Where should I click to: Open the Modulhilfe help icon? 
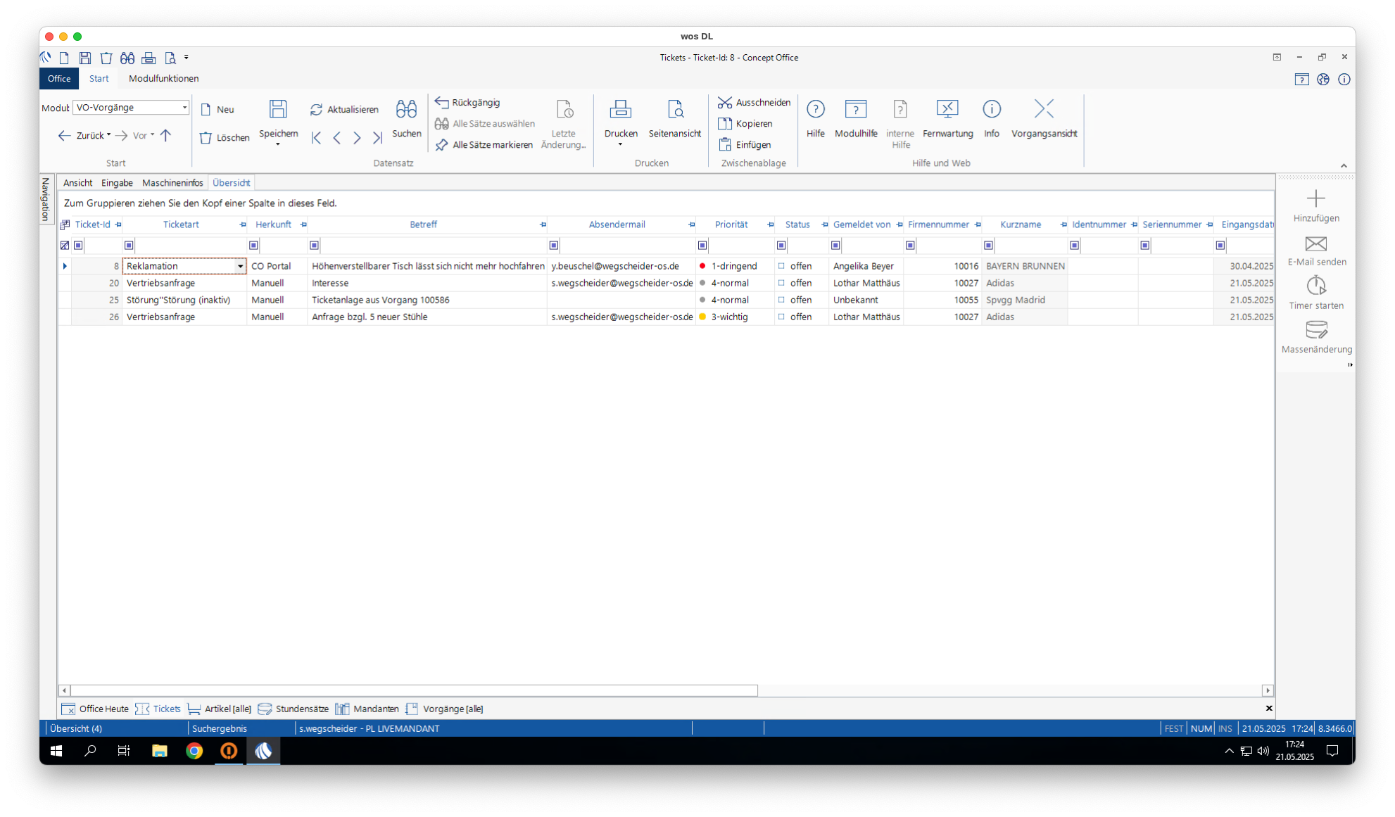pos(855,109)
